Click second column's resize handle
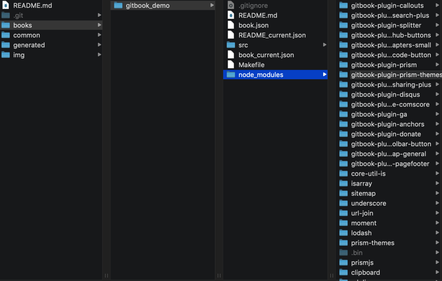The height and width of the screenshot is (281, 442). tap(219, 276)
